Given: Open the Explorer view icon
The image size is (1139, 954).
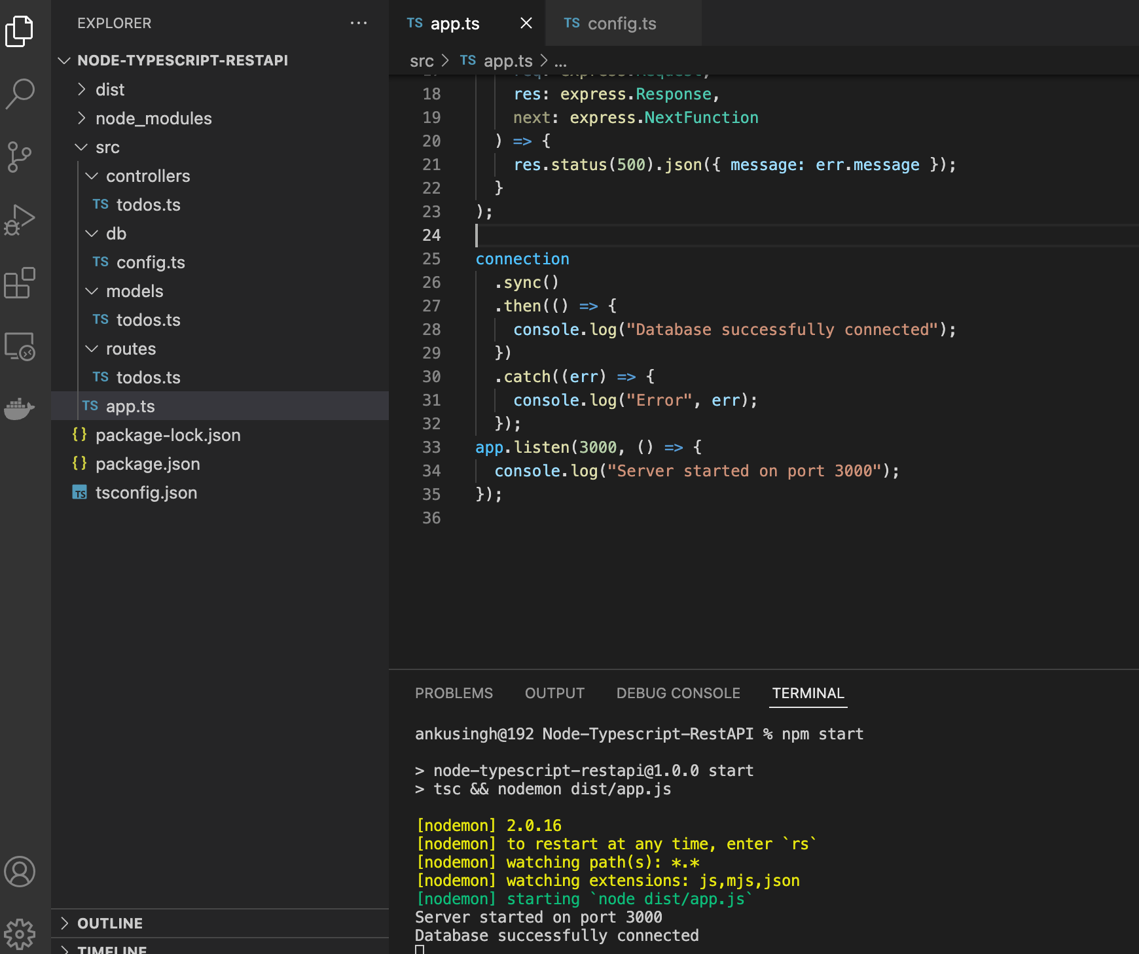Looking at the screenshot, I should coord(20,31).
